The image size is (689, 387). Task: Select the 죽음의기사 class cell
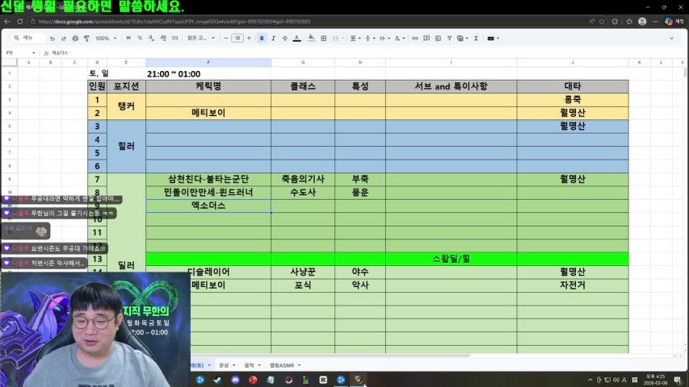tap(303, 179)
